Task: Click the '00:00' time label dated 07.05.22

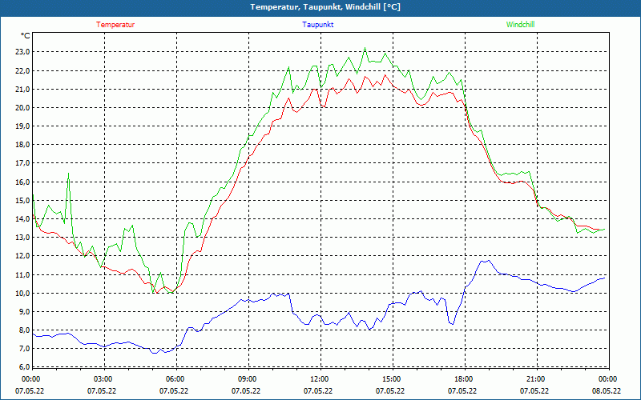Action: [x=30, y=379]
